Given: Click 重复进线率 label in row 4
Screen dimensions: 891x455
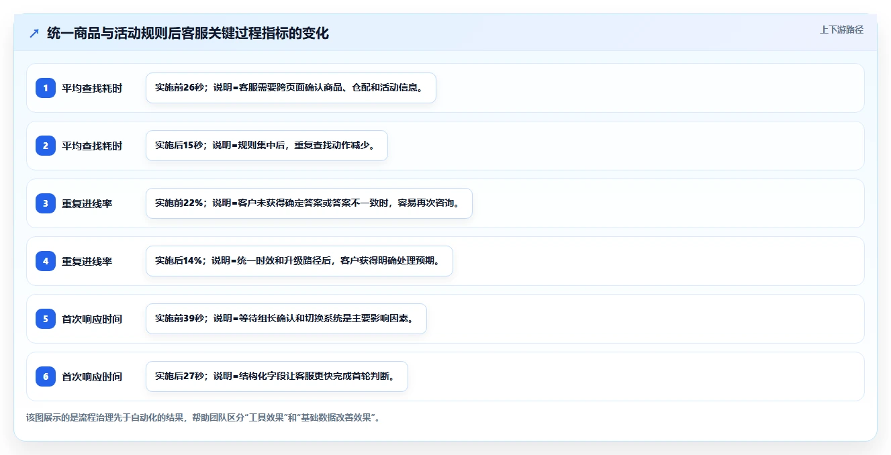Looking at the screenshot, I should click(87, 262).
